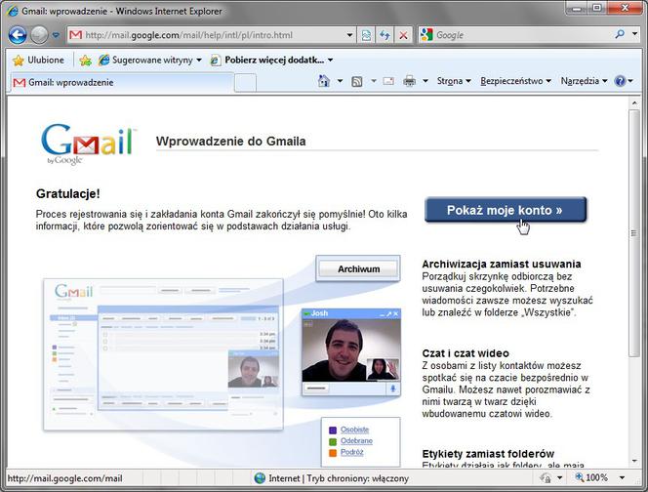
Task: Refresh the page with Refresh icon
Action: coord(385,35)
